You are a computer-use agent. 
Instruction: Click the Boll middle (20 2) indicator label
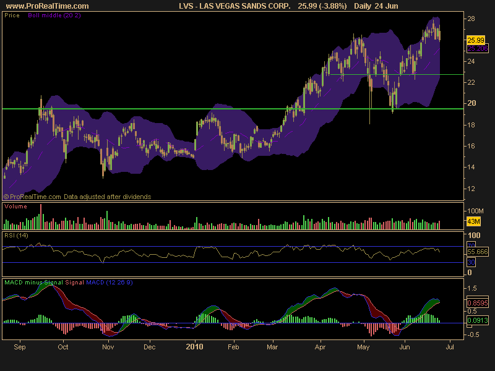coord(54,15)
